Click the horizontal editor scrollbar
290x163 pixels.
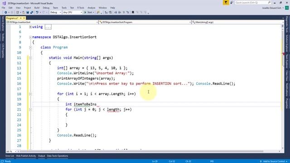(149, 151)
